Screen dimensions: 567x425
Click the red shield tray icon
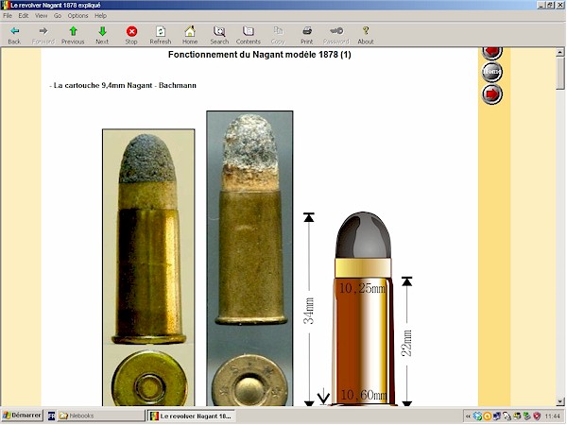point(537,416)
